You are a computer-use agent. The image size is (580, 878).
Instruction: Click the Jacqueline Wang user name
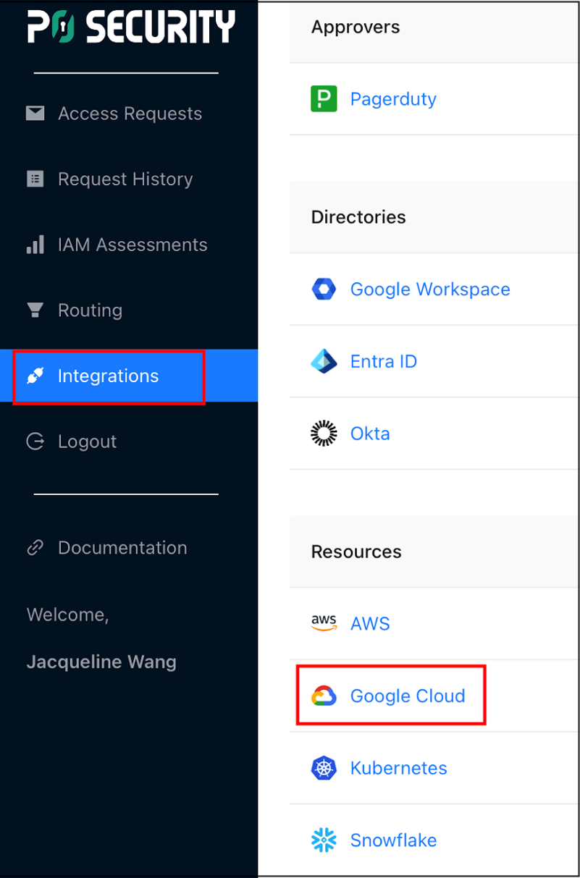101,662
